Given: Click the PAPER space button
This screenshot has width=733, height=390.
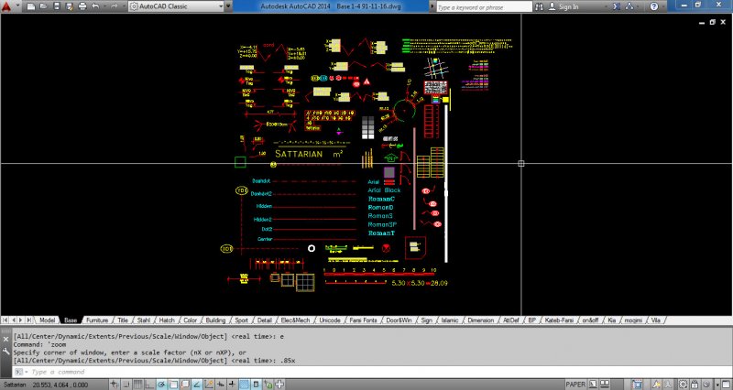Looking at the screenshot, I should (x=575, y=385).
